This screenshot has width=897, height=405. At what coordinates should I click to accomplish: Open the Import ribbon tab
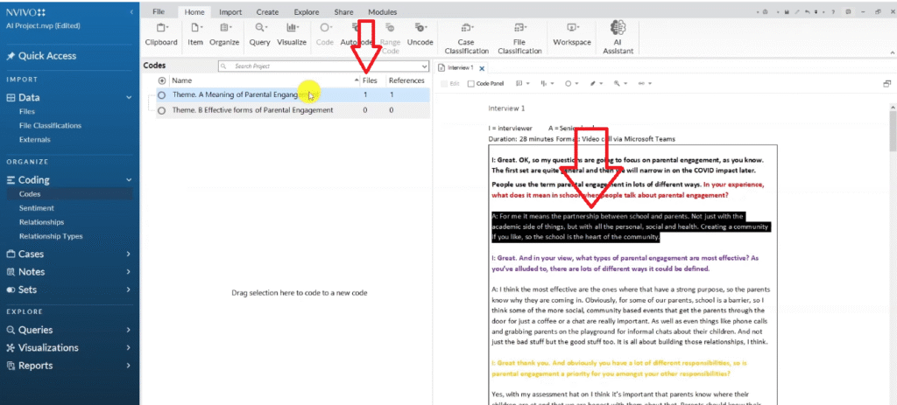coord(230,12)
